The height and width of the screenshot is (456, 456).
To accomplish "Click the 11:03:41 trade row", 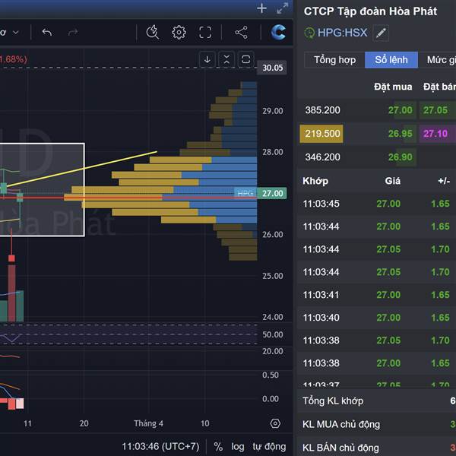I will pyautogui.click(x=377, y=295).
